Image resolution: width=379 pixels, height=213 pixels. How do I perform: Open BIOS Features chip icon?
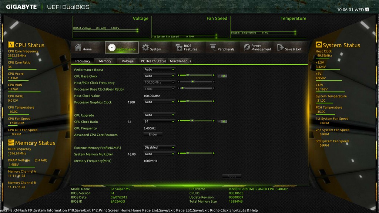(x=179, y=48)
